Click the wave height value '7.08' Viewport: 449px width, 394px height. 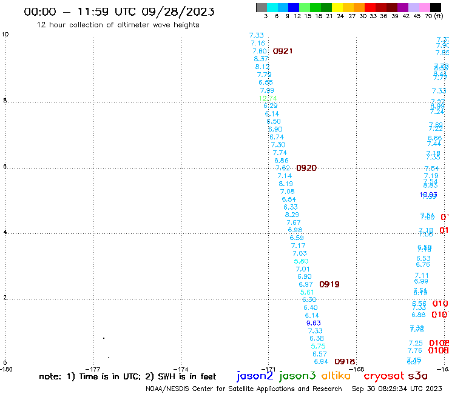[x=287, y=192]
